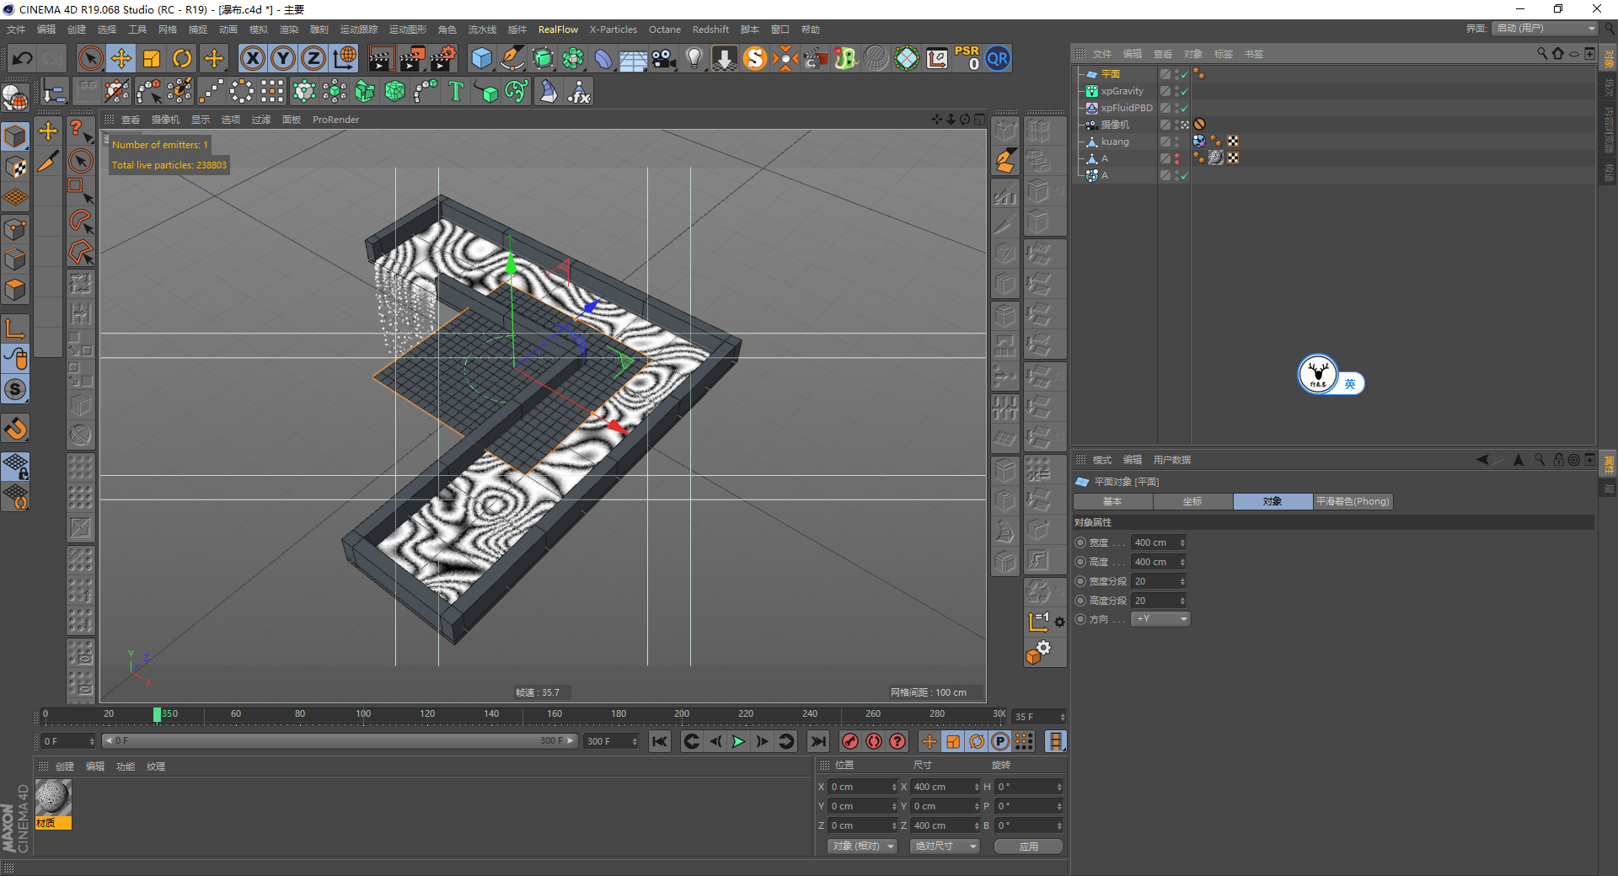Click the 创建 menu in material manager
Viewport: 1618px width, 876px height.
[65, 766]
